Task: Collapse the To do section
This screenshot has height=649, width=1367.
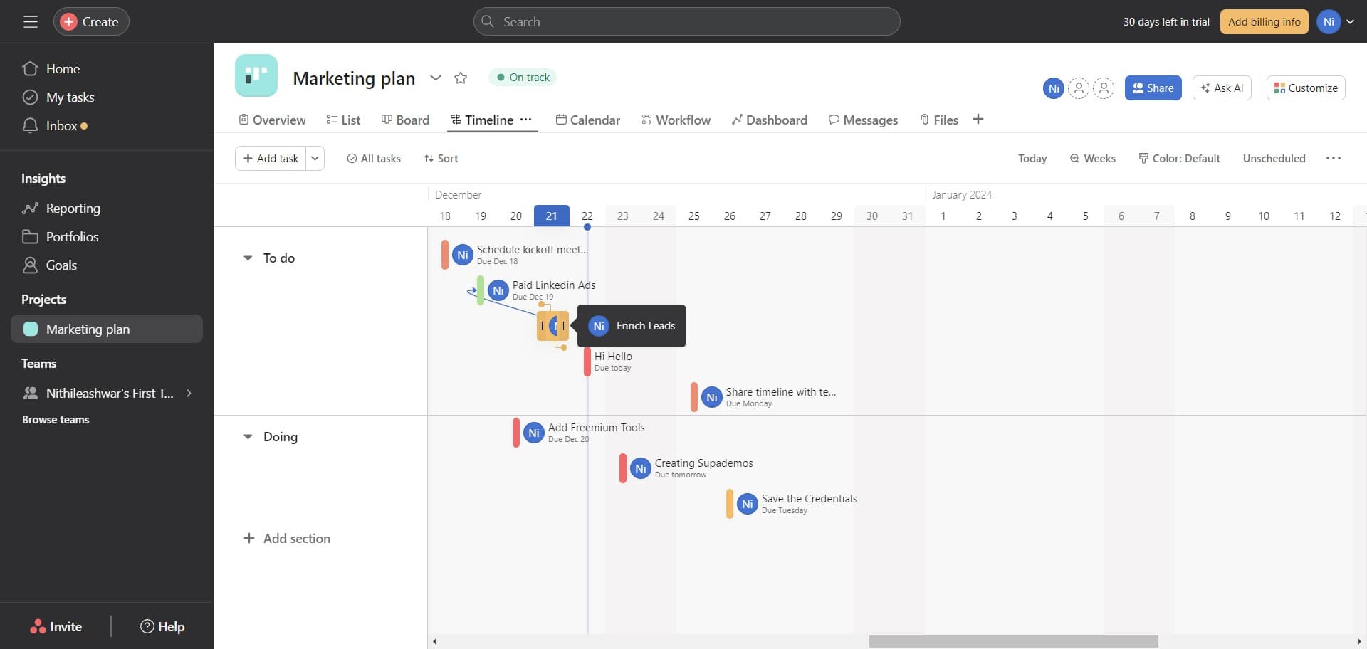Action: (x=248, y=258)
